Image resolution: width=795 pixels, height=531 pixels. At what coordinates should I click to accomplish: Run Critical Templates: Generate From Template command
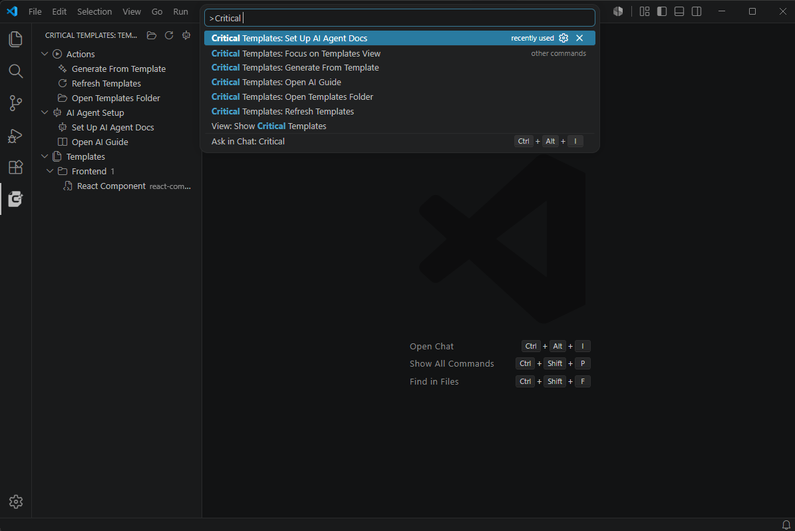click(400, 67)
